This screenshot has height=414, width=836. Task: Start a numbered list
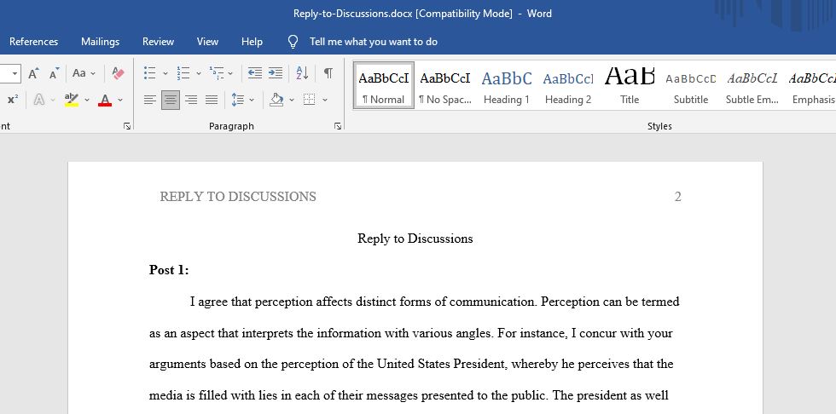tap(183, 73)
